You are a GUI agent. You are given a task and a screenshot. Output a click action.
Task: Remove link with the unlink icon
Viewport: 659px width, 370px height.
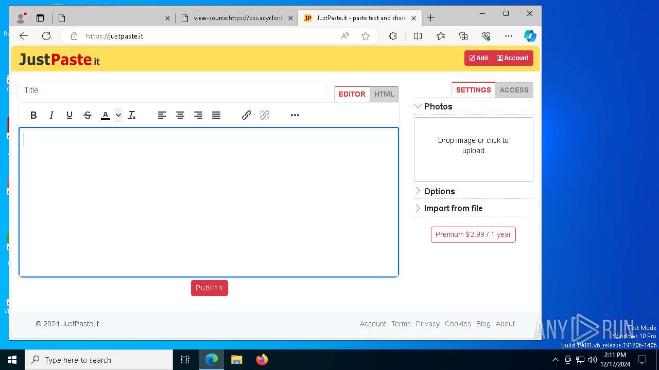pyautogui.click(x=265, y=115)
